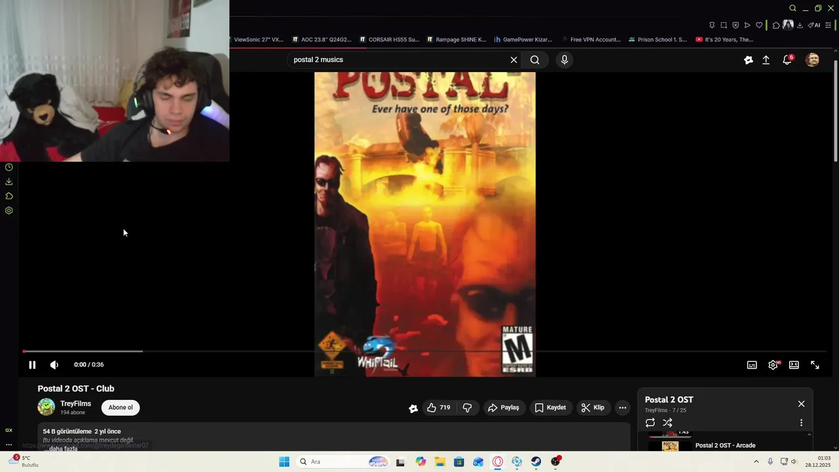
Task: Open the TreyFilms channel avatar
Action: click(46, 407)
